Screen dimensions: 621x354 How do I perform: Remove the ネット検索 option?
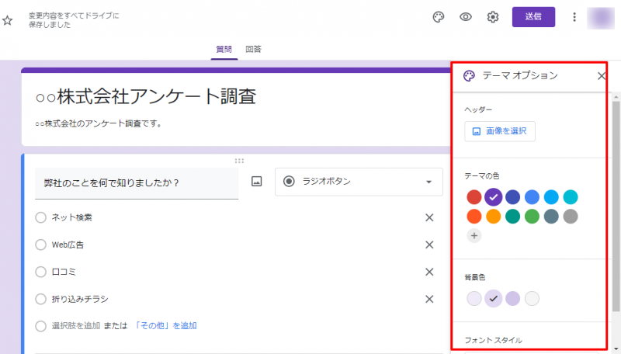428,217
